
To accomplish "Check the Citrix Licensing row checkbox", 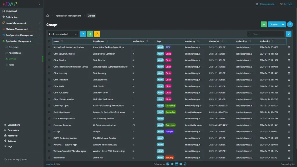I will (49, 73).
